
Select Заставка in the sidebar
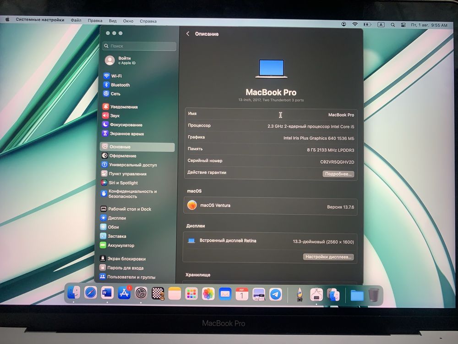pos(113,236)
